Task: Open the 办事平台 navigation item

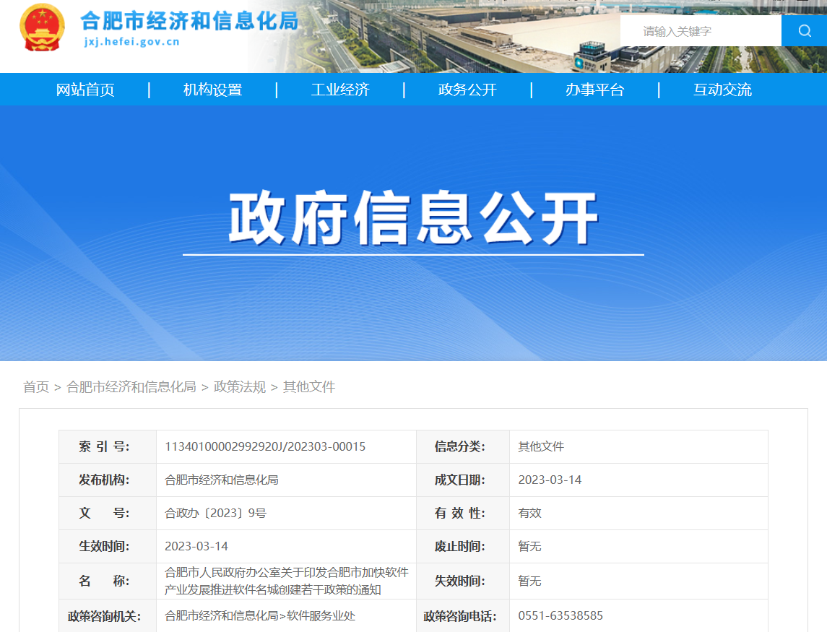Action: point(594,90)
